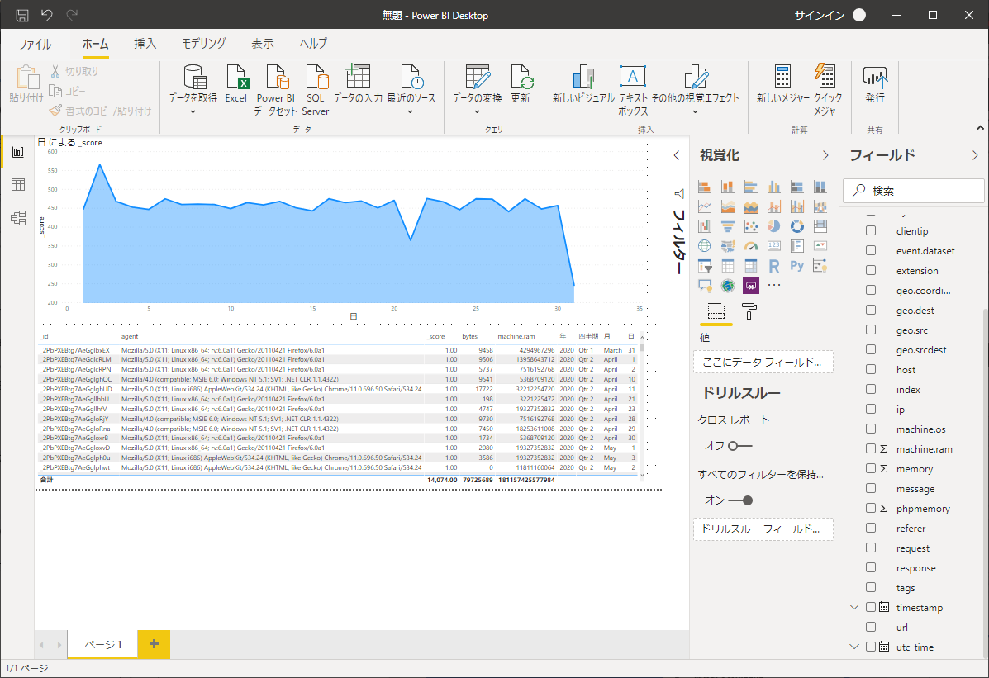Tick the host field checkbox

[871, 369]
